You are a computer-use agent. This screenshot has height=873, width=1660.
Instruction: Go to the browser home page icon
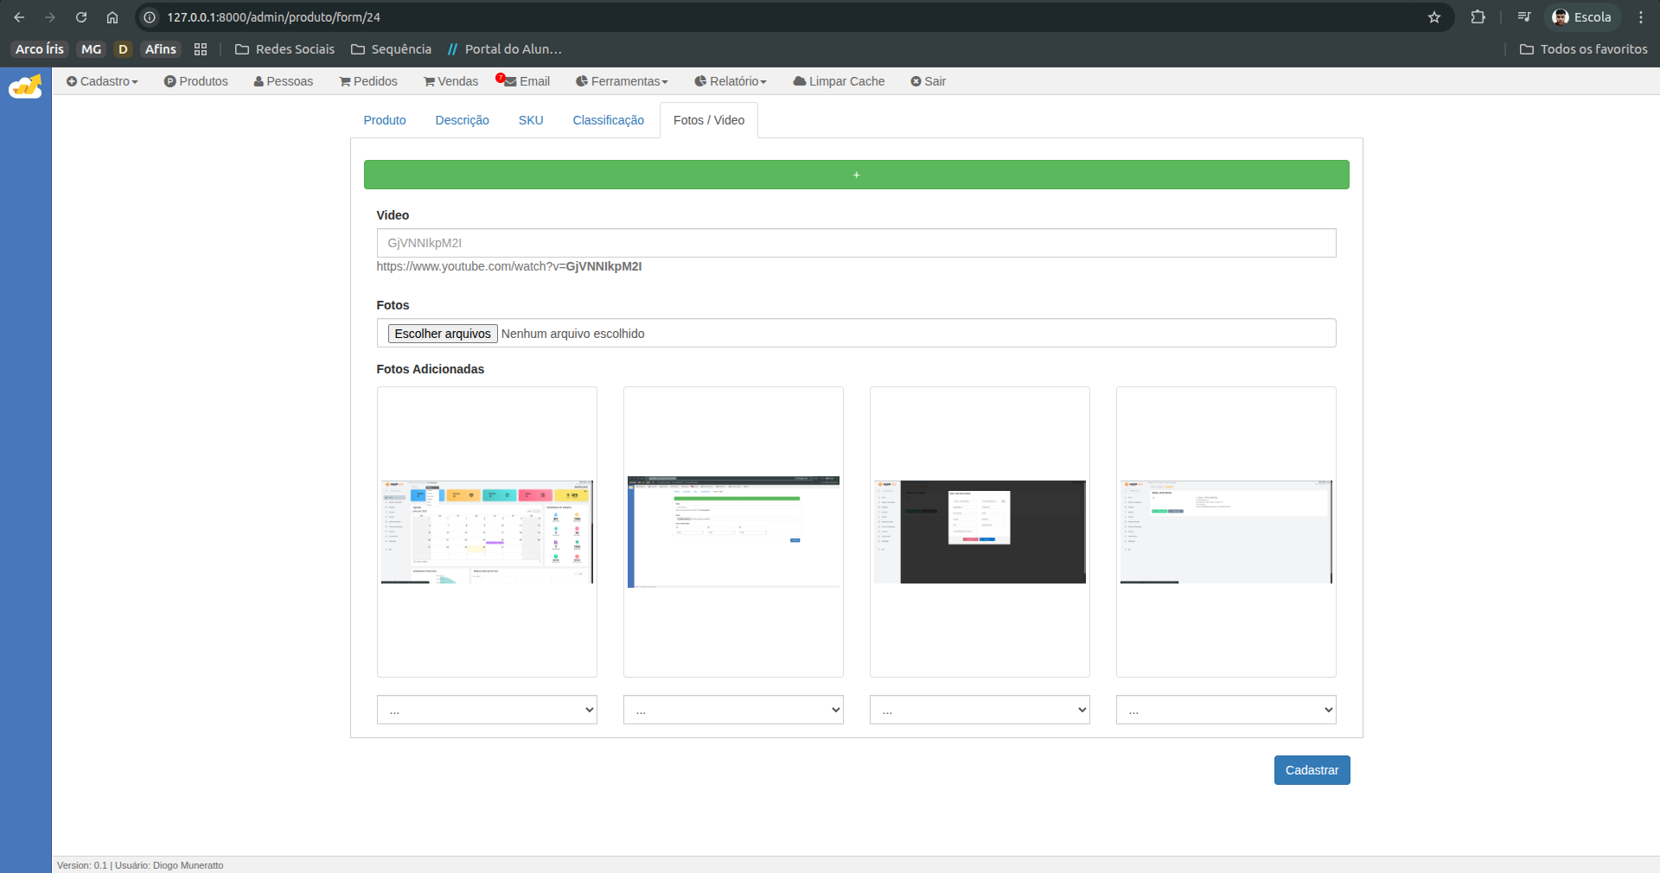point(112,17)
